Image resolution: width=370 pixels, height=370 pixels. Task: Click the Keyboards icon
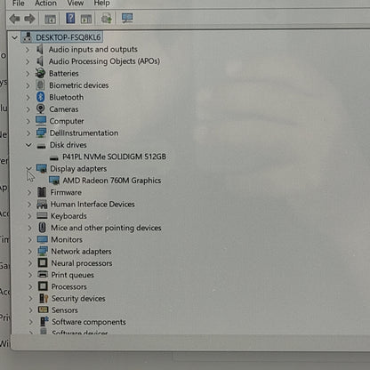click(42, 215)
